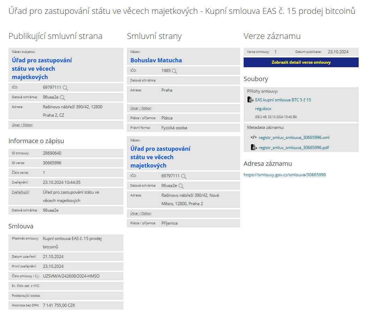Click Datum publikace value 23.10.2024
Viewport: 374px width, 311px height.
click(x=338, y=52)
